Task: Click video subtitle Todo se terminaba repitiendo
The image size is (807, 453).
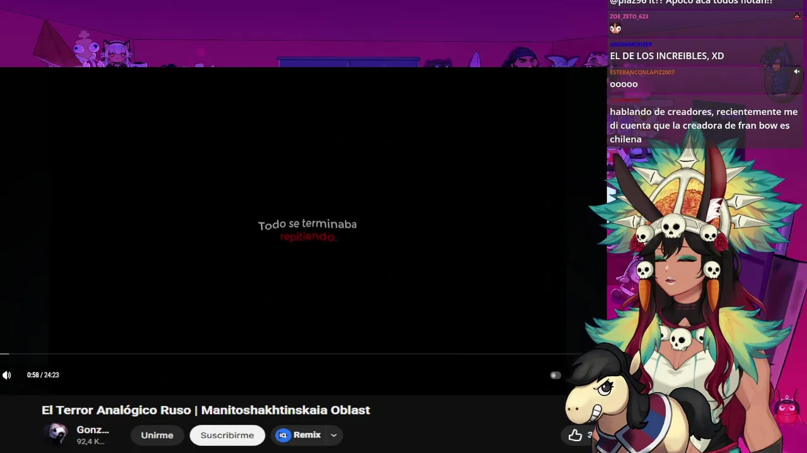Action: [307, 230]
